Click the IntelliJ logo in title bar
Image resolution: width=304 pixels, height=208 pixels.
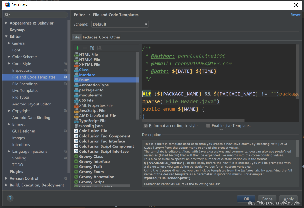pyautogui.click(x=7, y=5)
